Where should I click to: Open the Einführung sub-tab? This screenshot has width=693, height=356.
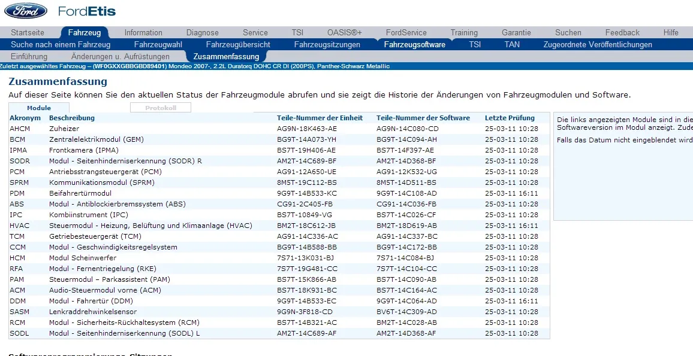[x=29, y=57]
